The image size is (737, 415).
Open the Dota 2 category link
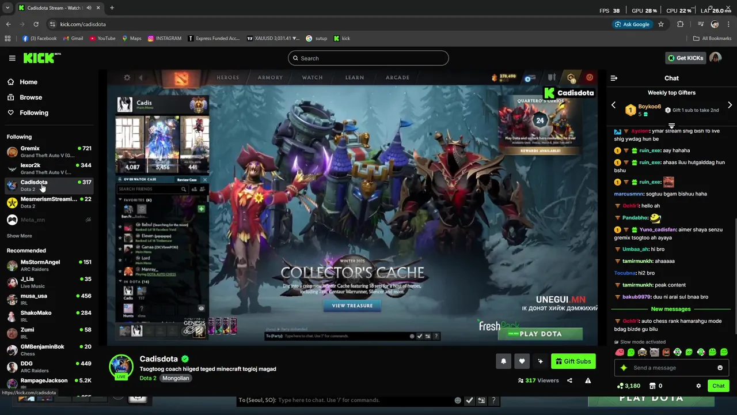coord(148,378)
